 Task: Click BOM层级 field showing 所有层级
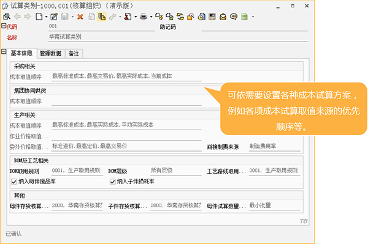(x=176, y=171)
